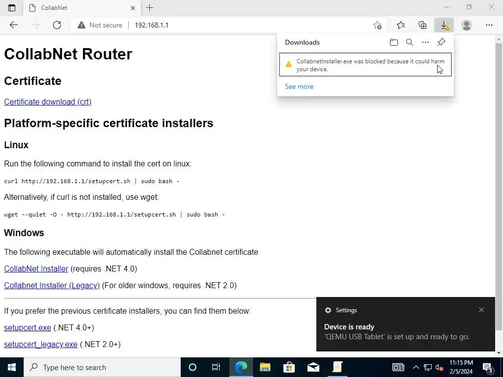Open the clock showing 11:15 PM

tap(461, 367)
